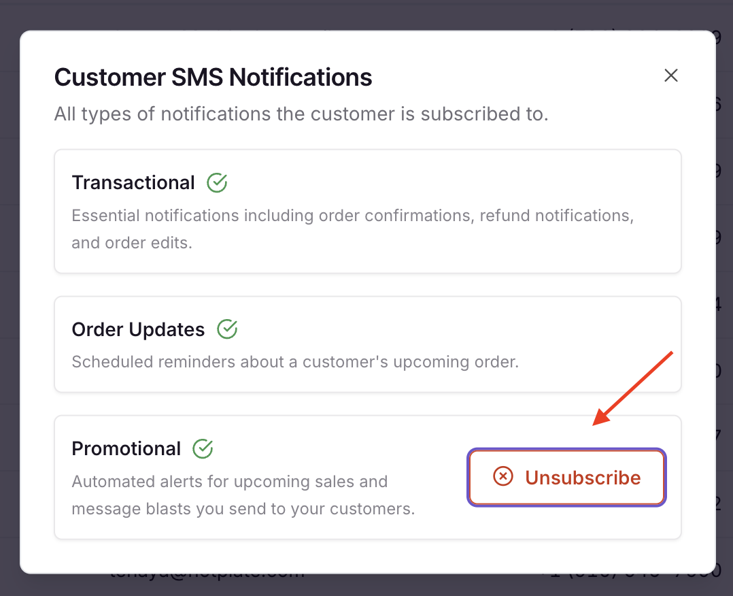Close the Customer SMS Notifications dialog
Viewport: 733px width, 596px height.
671,76
